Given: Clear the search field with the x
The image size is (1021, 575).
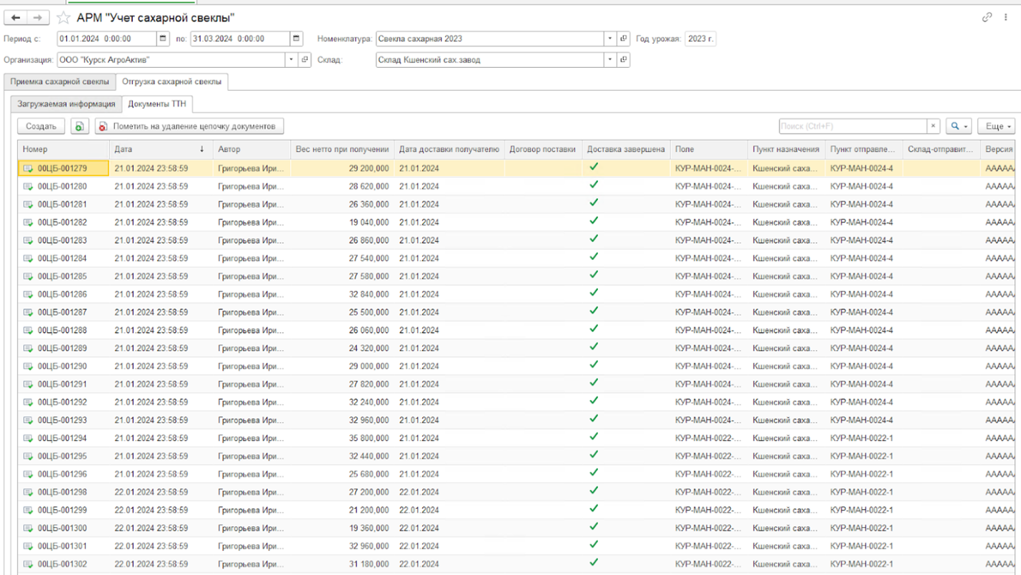Looking at the screenshot, I should [x=933, y=126].
